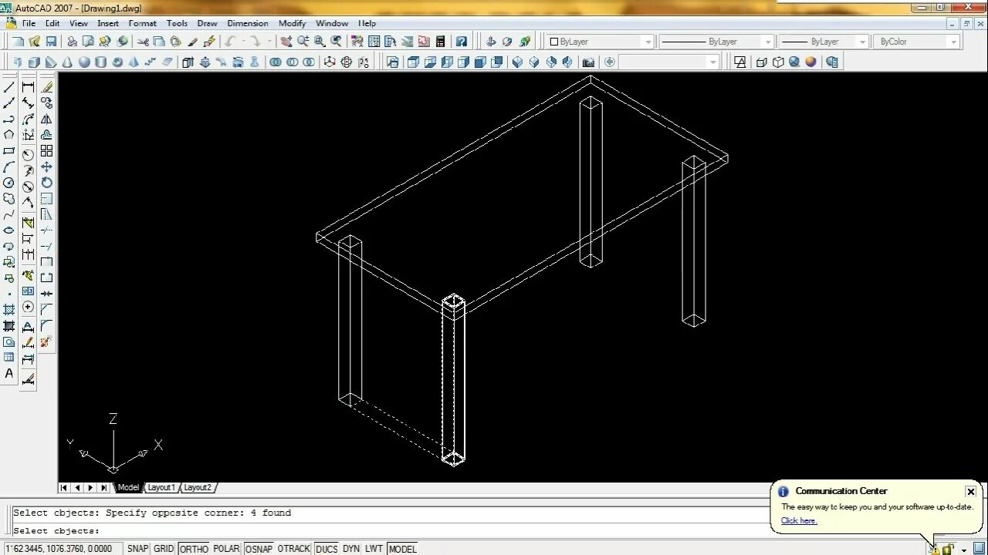The height and width of the screenshot is (555, 988).
Task: Apply the Union solid operation
Action: coord(275,62)
